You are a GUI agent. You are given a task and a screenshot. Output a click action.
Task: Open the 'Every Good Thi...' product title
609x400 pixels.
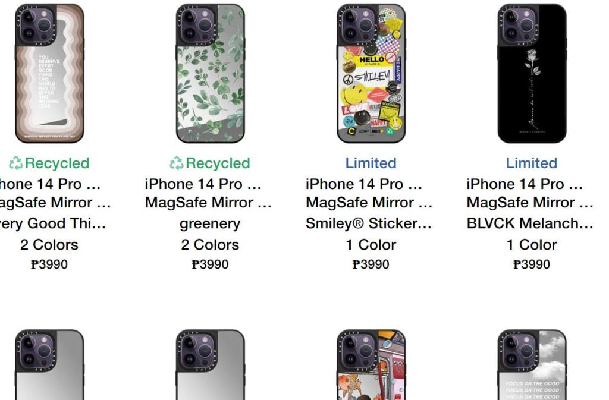(x=53, y=223)
